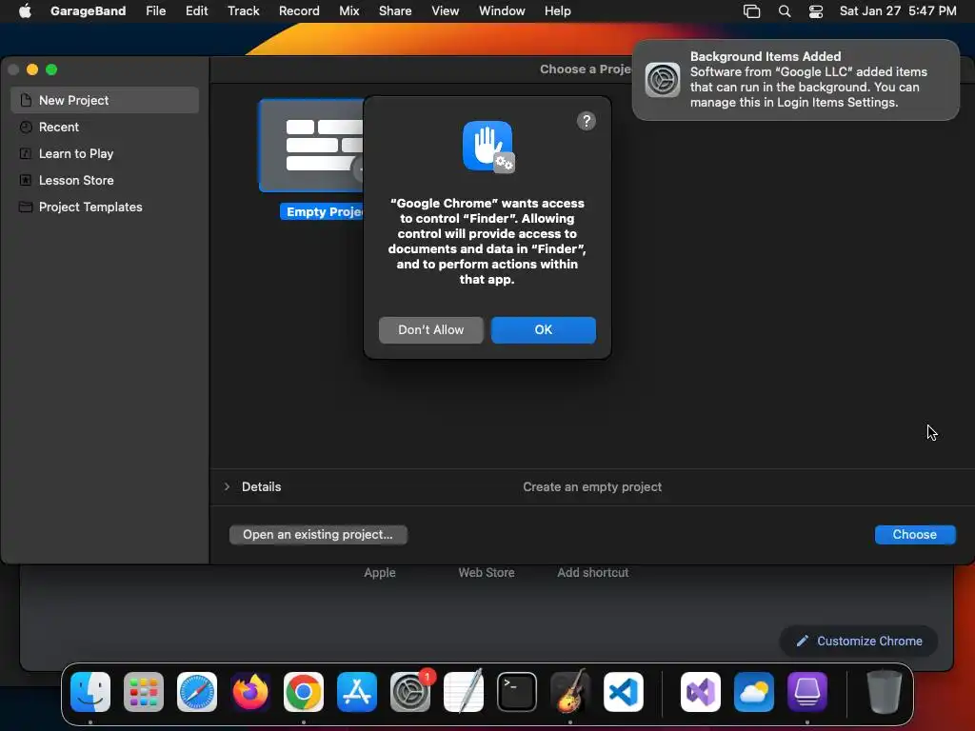This screenshot has width=975, height=731.
Task: Click the date and time in the menu bar
Action: pos(898,11)
